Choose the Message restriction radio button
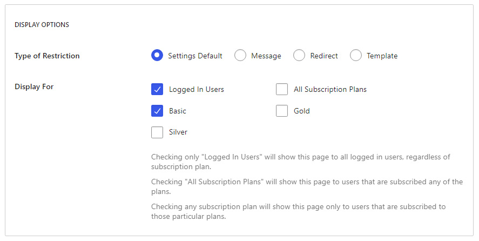Image resolution: width=479 pixels, height=241 pixels. tap(240, 56)
